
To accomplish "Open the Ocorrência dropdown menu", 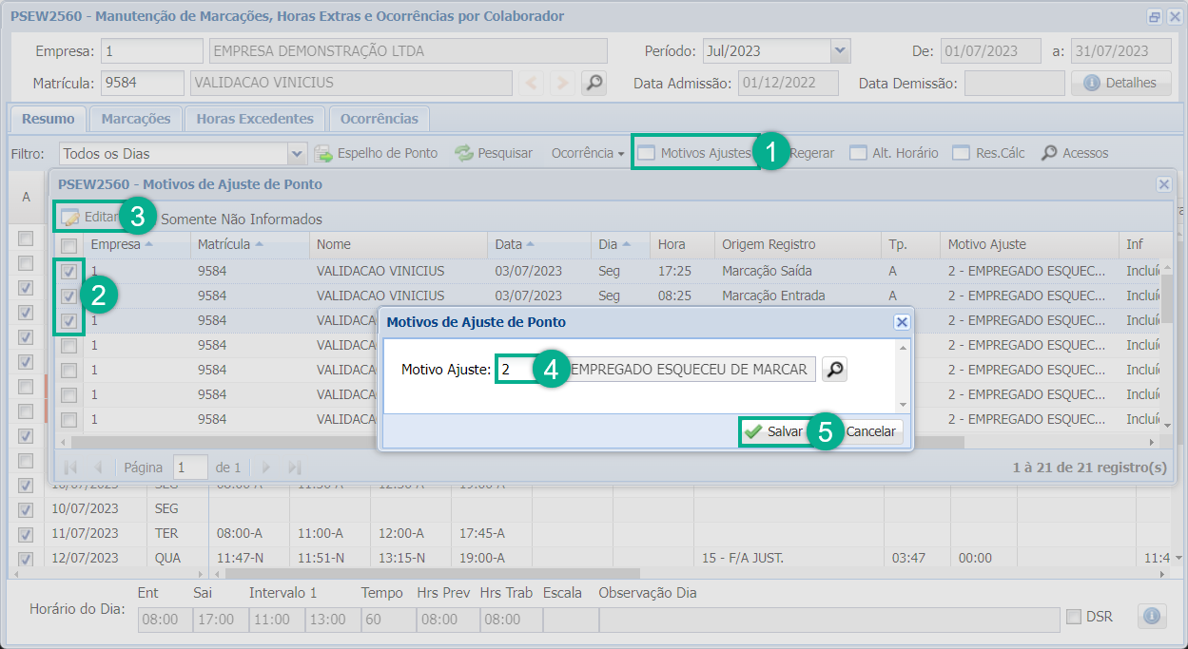I will (588, 153).
